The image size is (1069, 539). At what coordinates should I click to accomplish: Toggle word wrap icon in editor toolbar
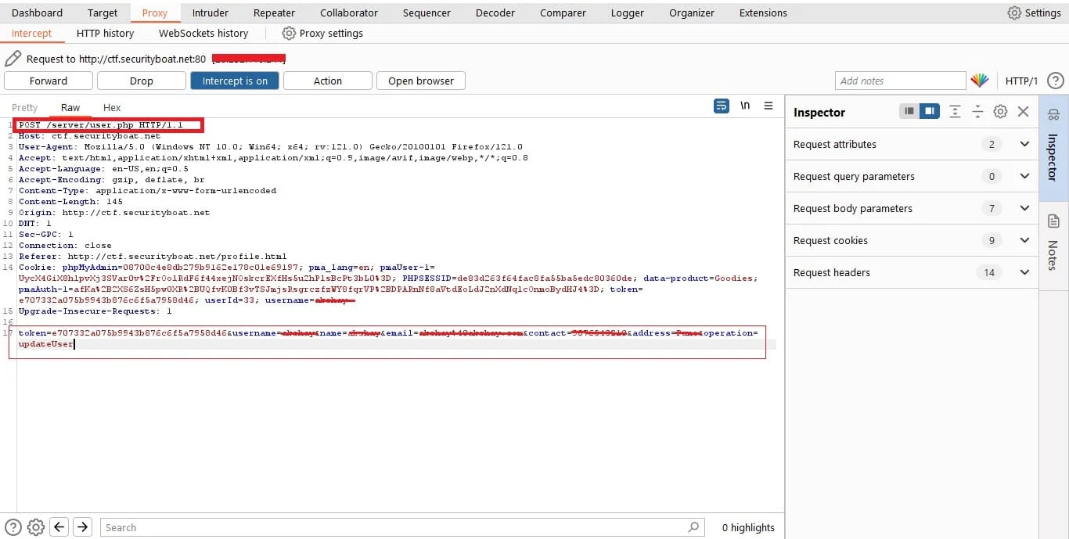[x=722, y=106]
